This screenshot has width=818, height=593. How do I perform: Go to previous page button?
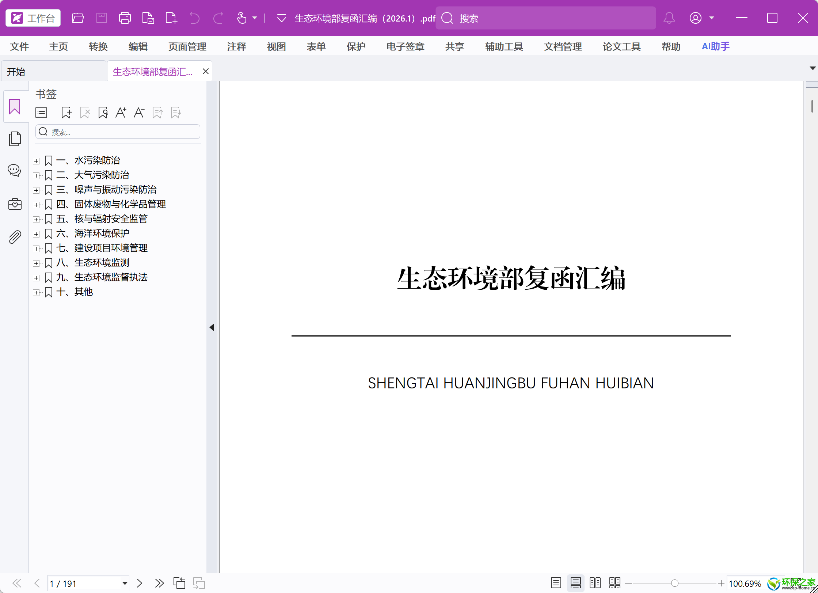point(37,583)
